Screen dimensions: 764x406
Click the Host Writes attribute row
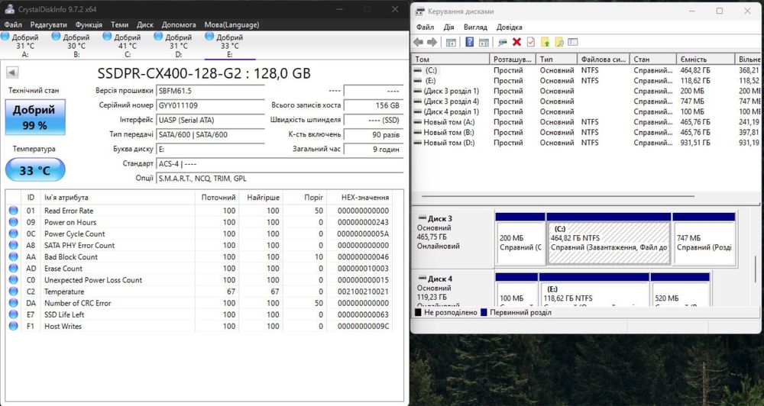coord(199,326)
